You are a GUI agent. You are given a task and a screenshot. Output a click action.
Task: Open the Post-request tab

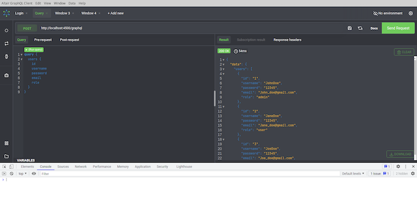(x=70, y=40)
